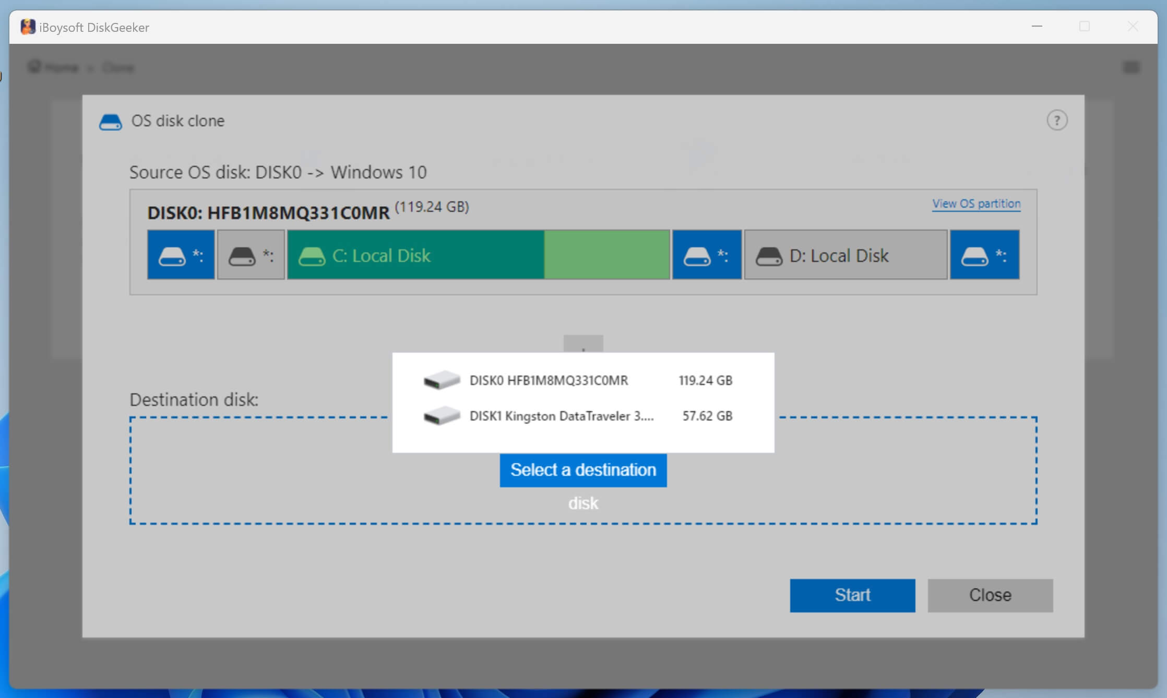Click the Close button
The image size is (1167, 698).
[x=990, y=595]
